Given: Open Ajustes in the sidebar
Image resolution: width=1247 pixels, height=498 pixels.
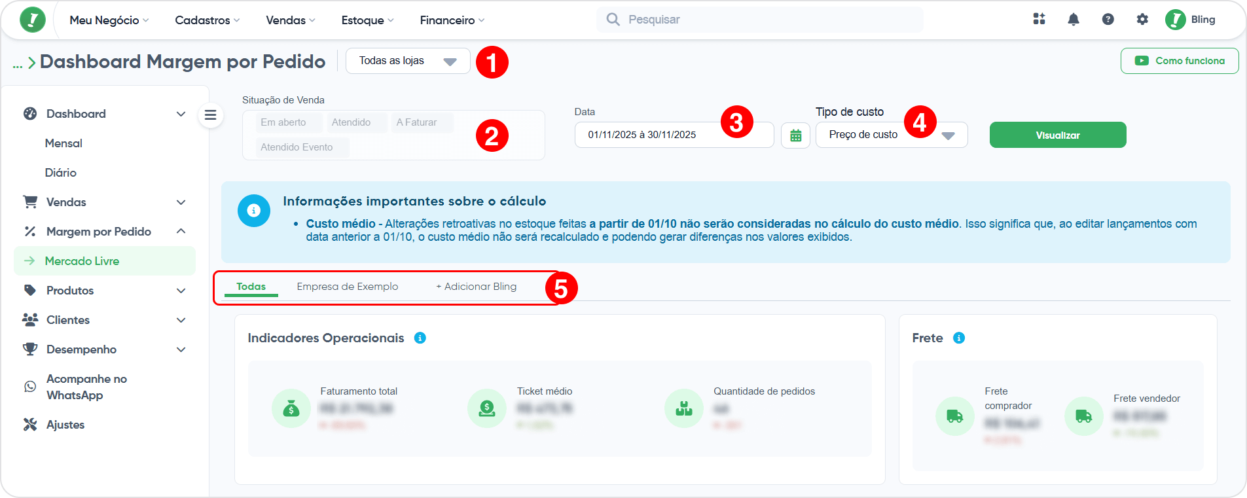Looking at the screenshot, I should [x=65, y=425].
